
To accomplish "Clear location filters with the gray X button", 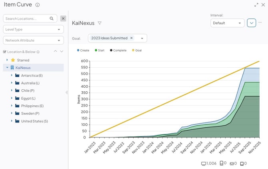I will [63, 18].
